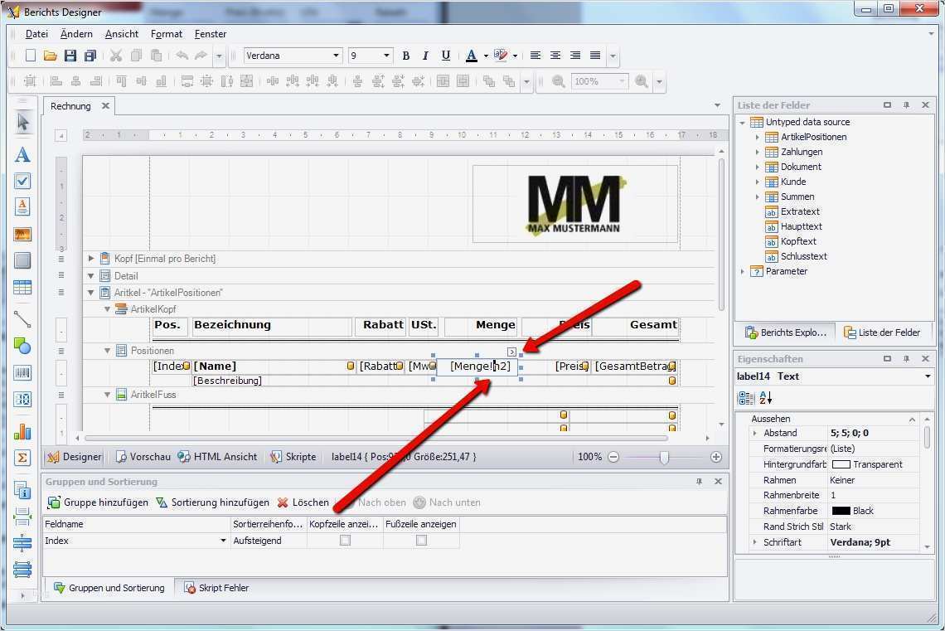Cut selection with the scissors icon
This screenshot has width=945, height=631.
116,56
